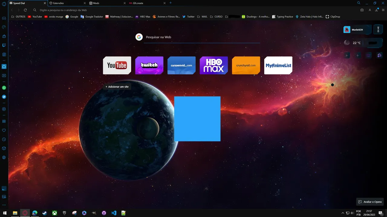Launch Steam from the Windows taskbar
The image size is (387, 217).
pyautogui.click(x=44, y=213)
